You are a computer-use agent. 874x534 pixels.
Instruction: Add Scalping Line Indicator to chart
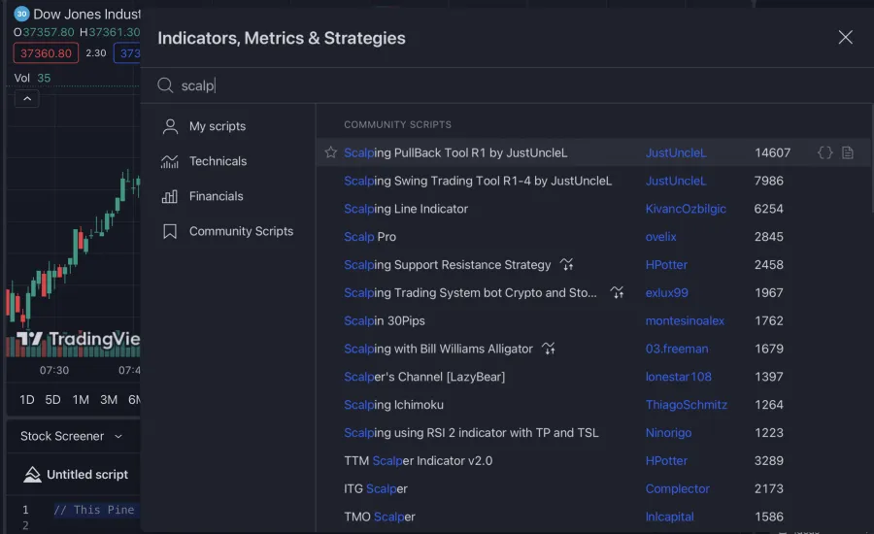click(406, 209)
